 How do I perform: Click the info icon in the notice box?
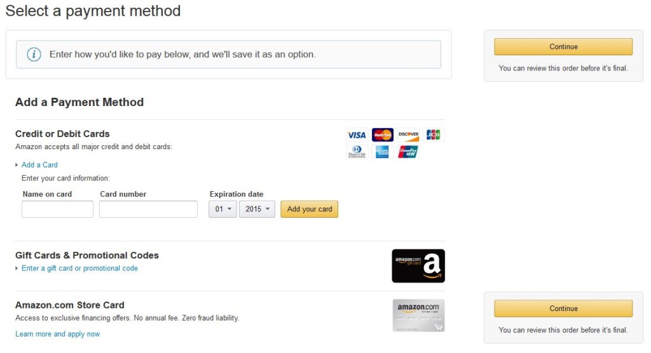pos(34,55)
